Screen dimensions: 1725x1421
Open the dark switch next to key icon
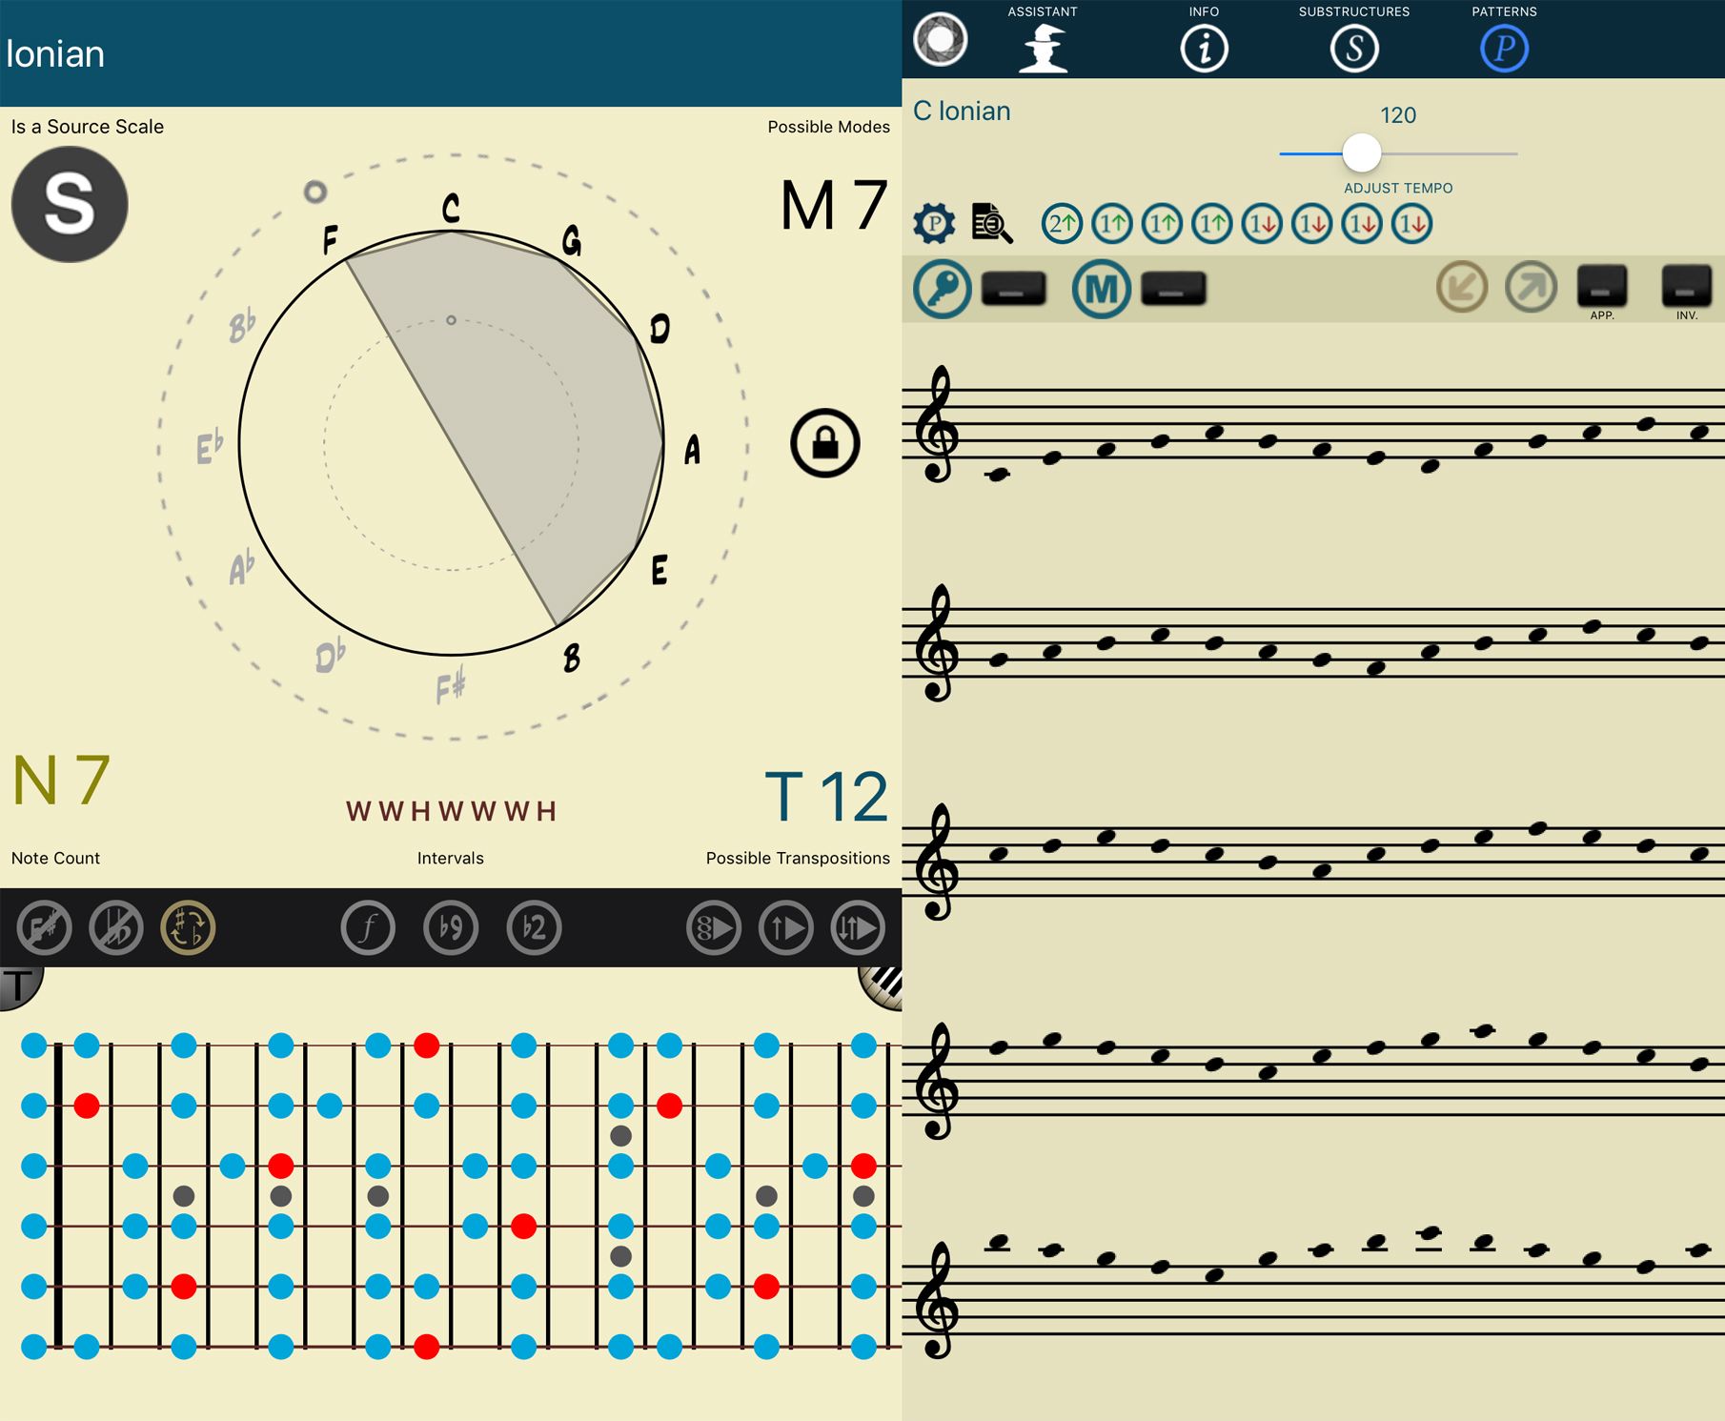(1013, 289)
